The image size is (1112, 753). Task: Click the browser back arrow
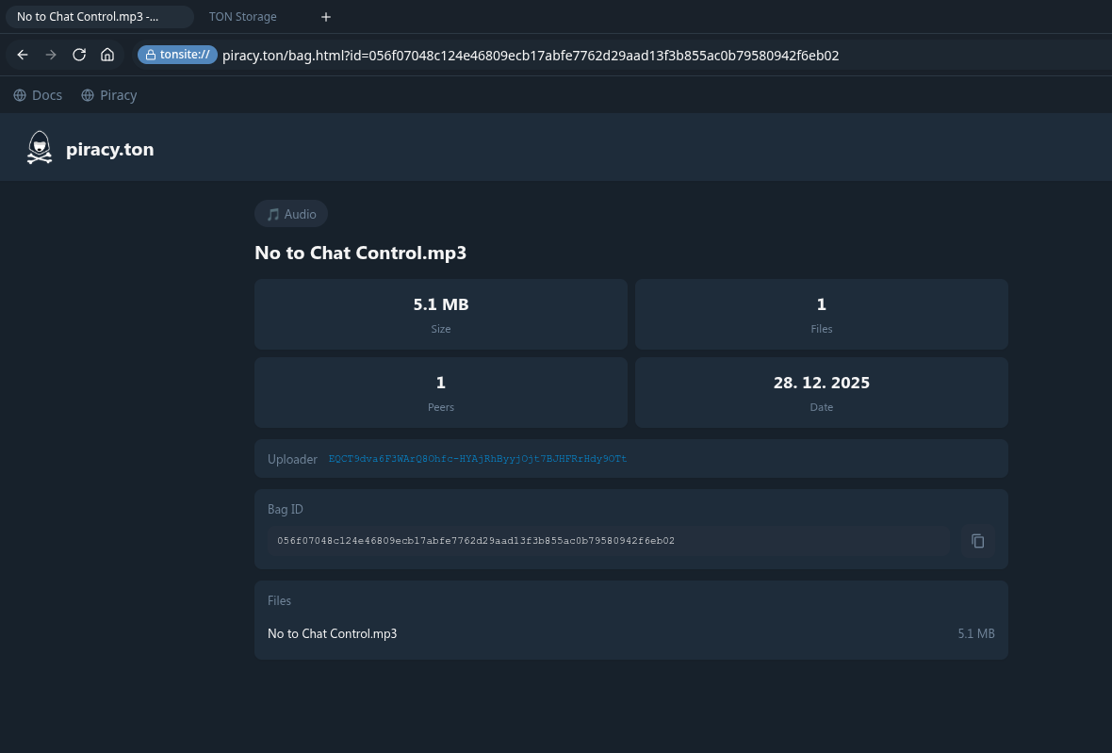(23, 55)
